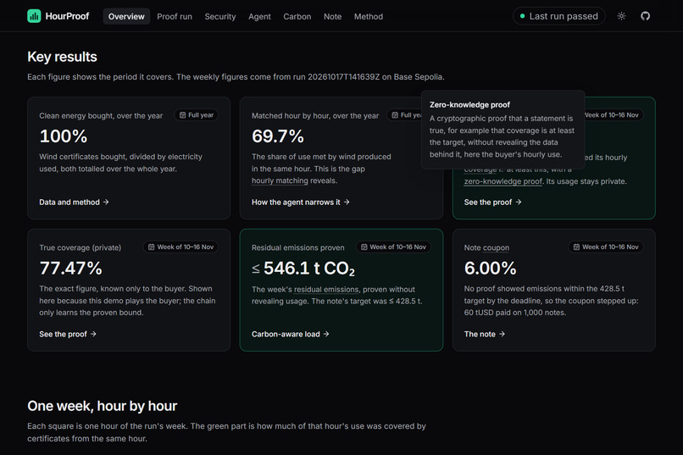Click the Week of 10–16 Nov badge on True coverage
This screenshot has width=683, height=455.
[180, 247]
